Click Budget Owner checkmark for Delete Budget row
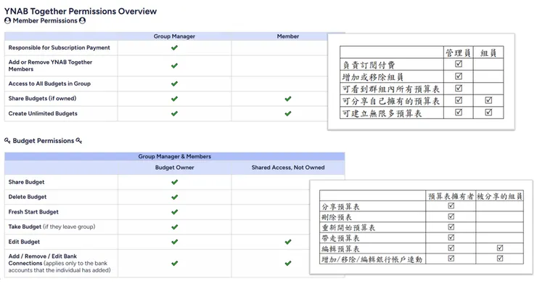Image resolution: width=537 pixels, height=284 pixels. (174, 198)
